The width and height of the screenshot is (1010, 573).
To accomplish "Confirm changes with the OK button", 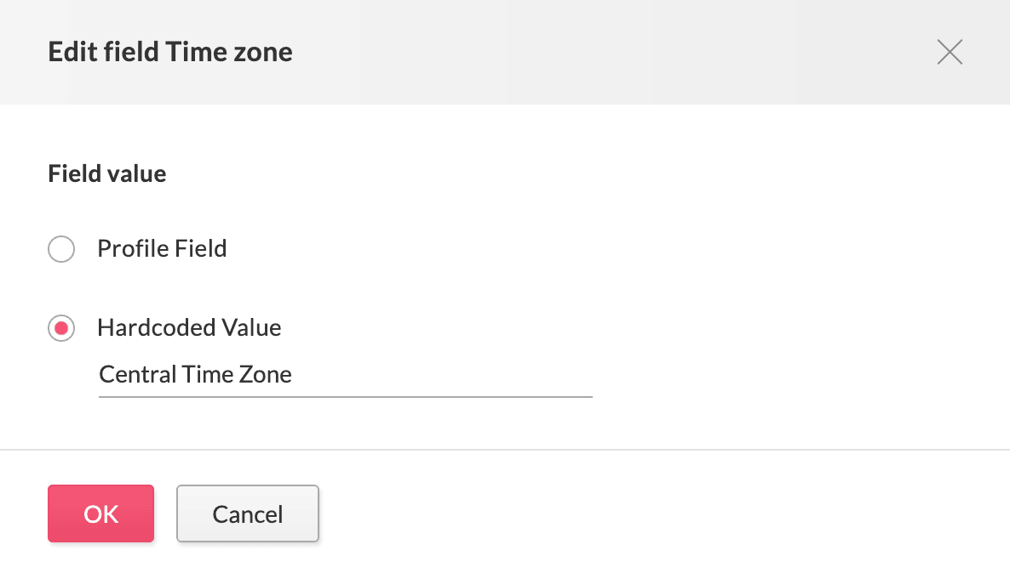I will coord(100,513).
